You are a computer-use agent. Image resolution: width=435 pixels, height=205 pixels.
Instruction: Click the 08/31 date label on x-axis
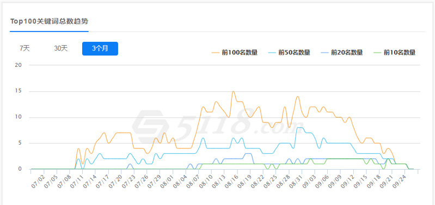click(295, 181)
